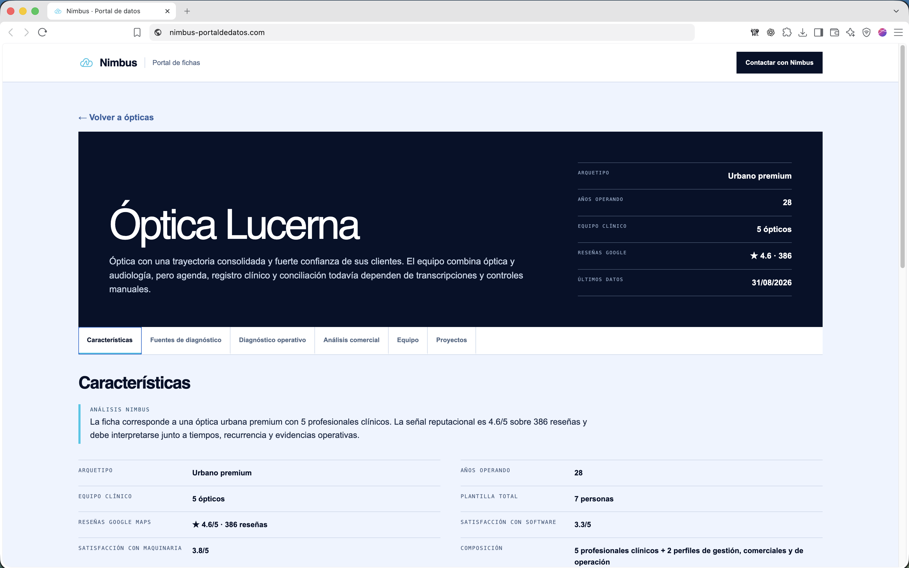Viewport: 909px width, 568px height.
Task: Reload the page with the refresh icon
Action: tap(43, 32)
